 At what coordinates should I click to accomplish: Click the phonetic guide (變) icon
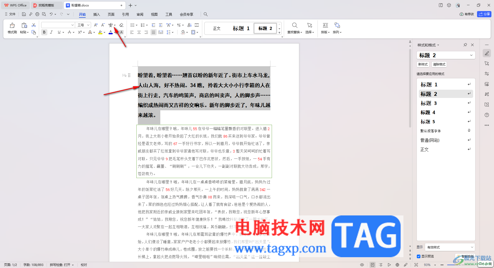111,25
